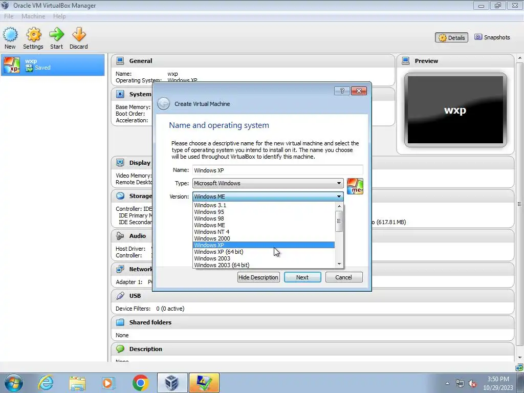Click the Network section icon
This screenshot has height=393, width=524.
click(x=120, y=269)
